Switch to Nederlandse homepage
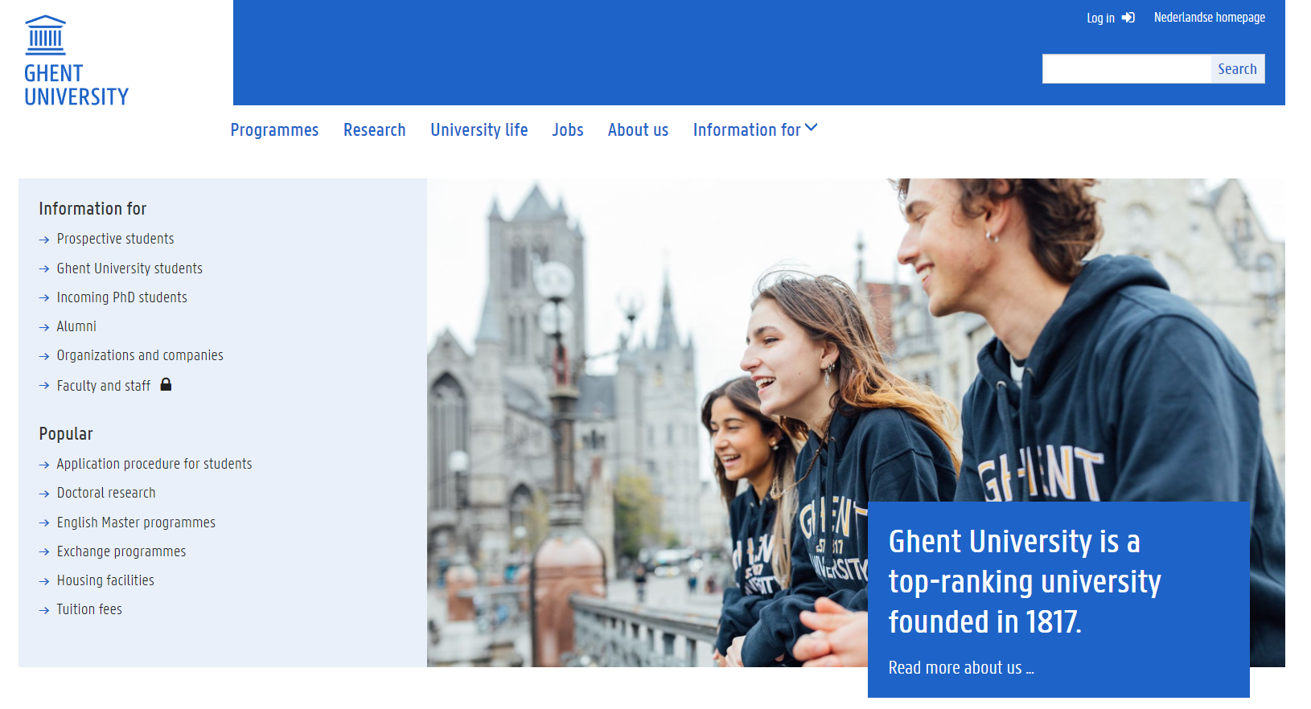 coord(1210,18)
